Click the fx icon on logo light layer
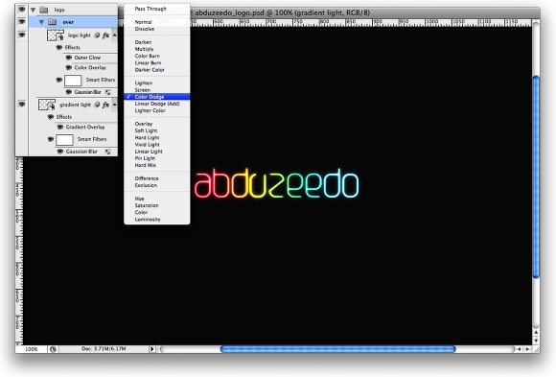556x377 pixels. (105, 35)
